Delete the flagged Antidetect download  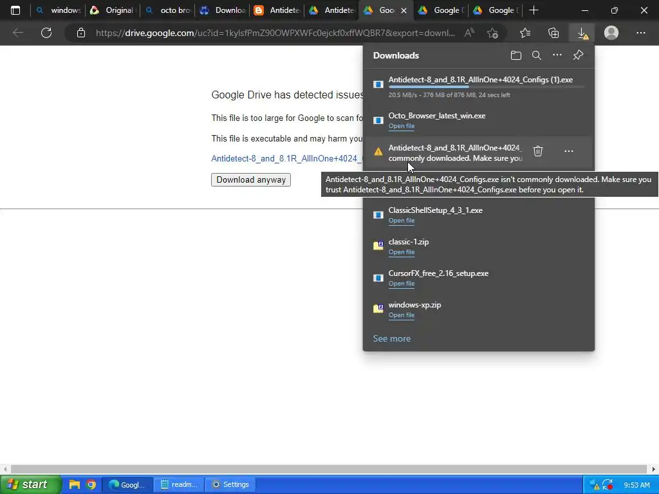click(538, 151)
